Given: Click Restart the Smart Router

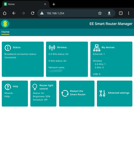Looking at the screenshot, I should click(78, 93).
